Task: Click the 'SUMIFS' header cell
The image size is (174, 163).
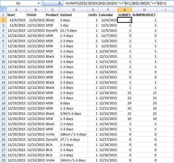Action: click(125, 15)
